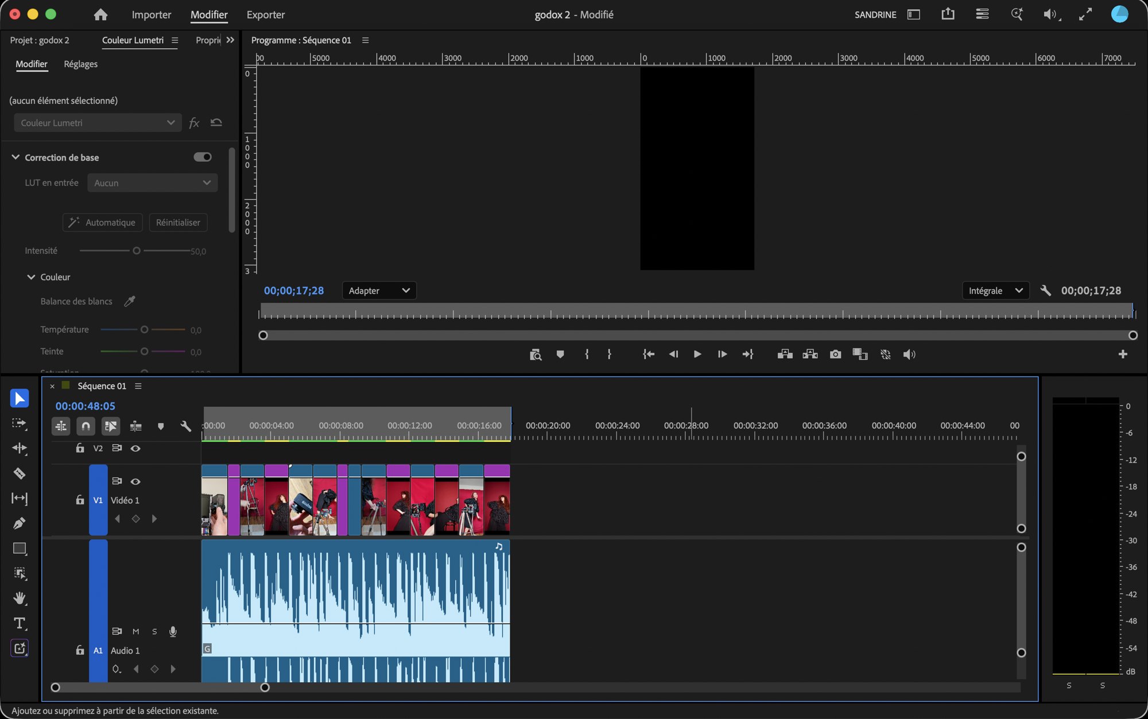Open timeline display settings wrench

coord(185,426)
